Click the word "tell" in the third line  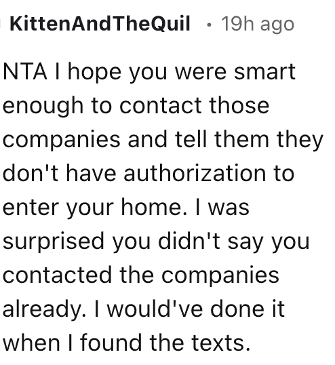pos(191,140)
